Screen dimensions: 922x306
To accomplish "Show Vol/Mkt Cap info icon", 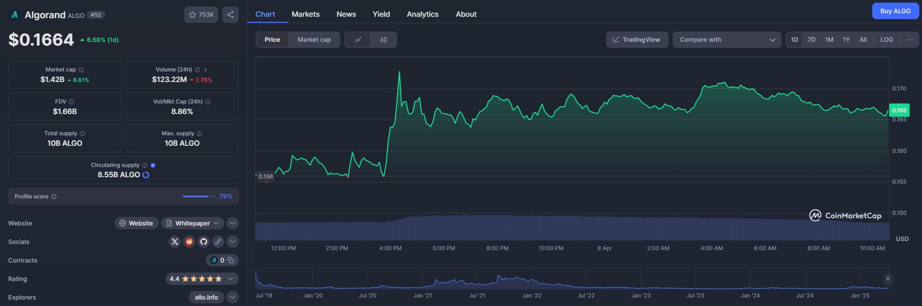I will [x=208, y=102].
